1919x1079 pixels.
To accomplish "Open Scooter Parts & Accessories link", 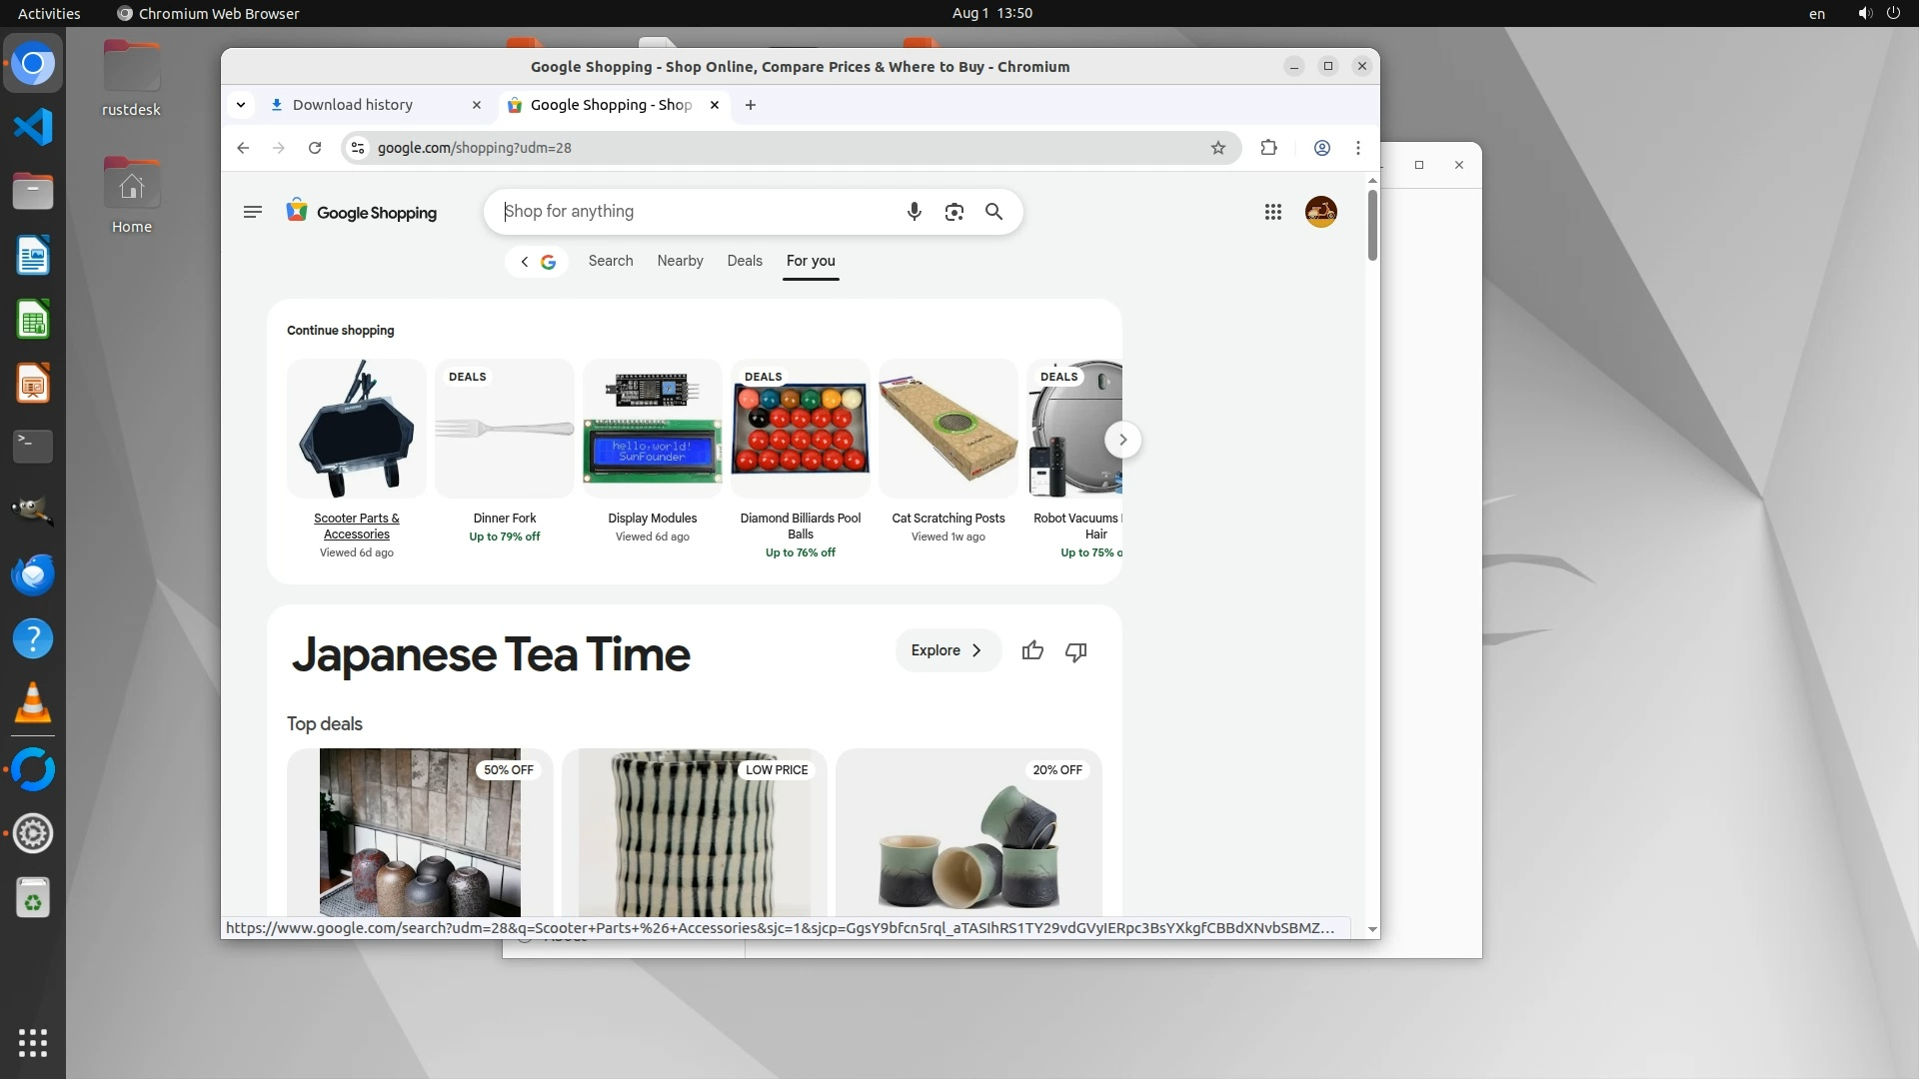I will 356,526.
